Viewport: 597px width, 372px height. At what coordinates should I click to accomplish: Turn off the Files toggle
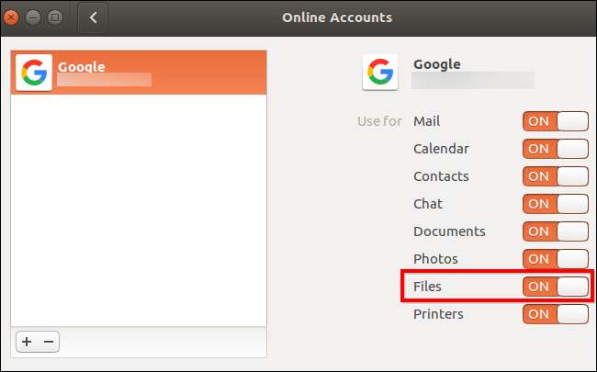[555, 287]
